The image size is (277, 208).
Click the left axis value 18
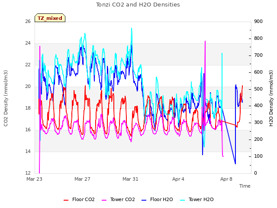click(x=28, y=108)
